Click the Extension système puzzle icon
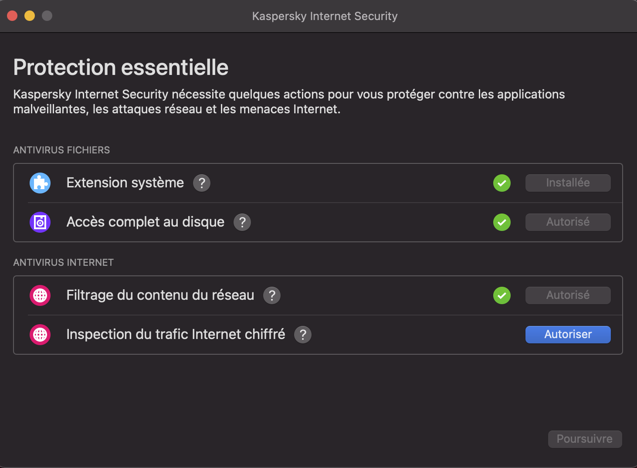 (x=40, y=183)
